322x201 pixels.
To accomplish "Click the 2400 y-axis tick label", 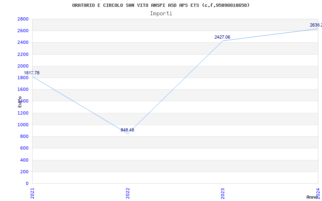I will 23,43.
